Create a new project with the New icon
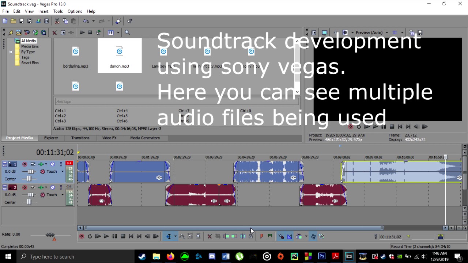Image resolution: width=468 pixels, height=263 pixels. [5, 21]
